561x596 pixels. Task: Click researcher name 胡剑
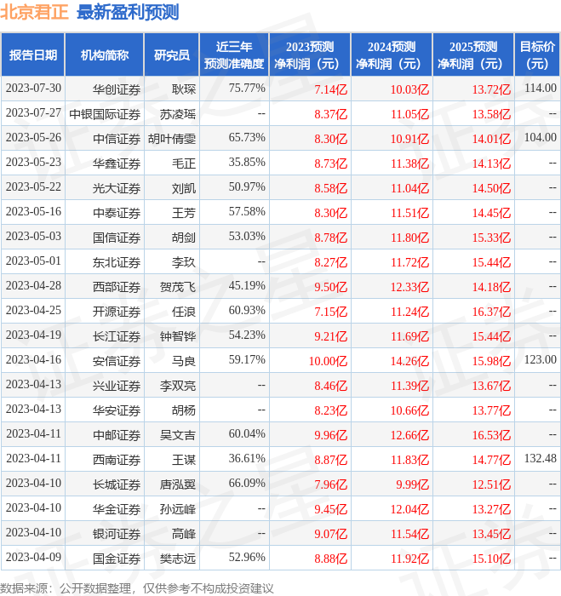point(184,238)
